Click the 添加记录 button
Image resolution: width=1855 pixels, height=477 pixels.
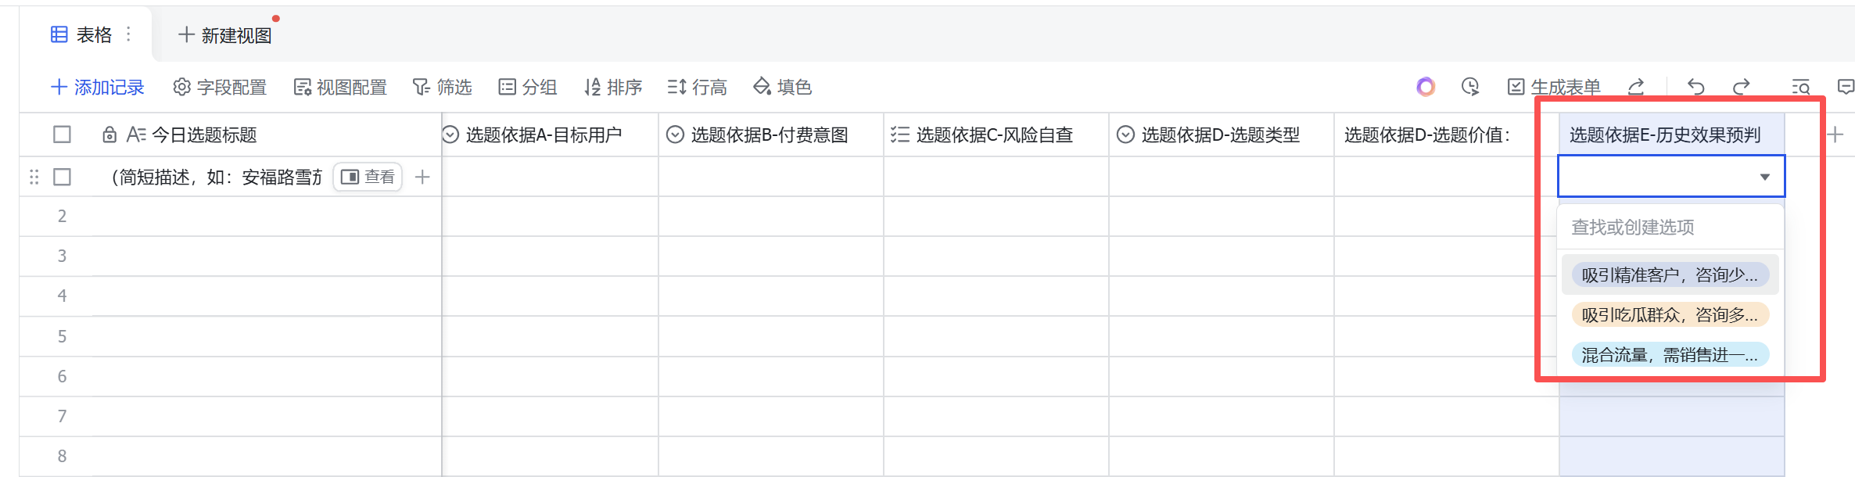(98, 87)
